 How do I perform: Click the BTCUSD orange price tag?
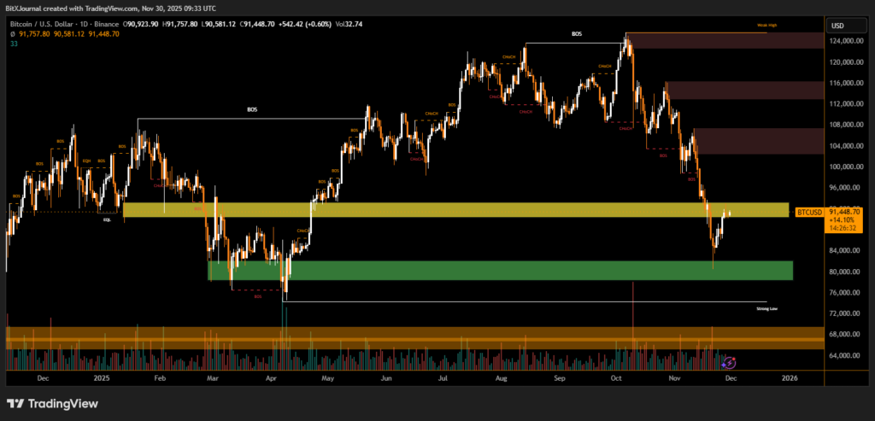point(809,212)
